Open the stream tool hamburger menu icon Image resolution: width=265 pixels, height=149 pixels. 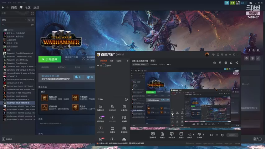[226, 55]
